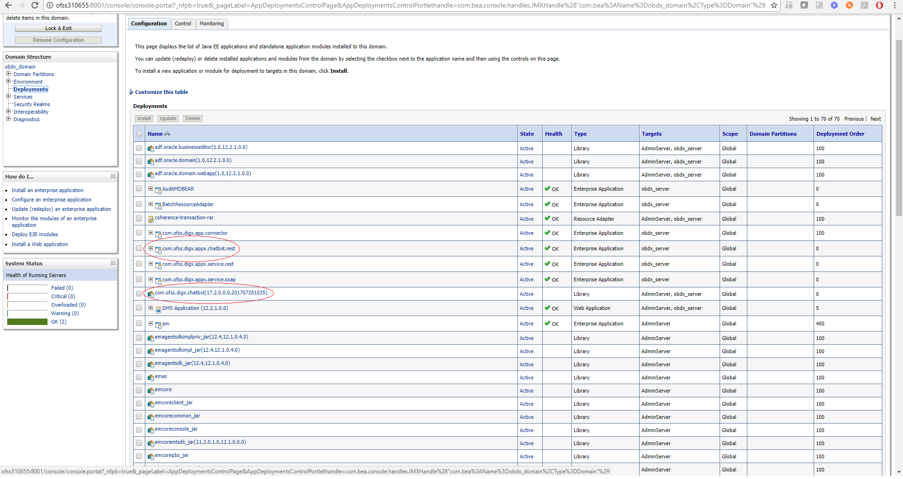Expand the AuditMDBEAR deployment row
Image resolution: width=903 pixels, height=479 pixels.
coord(150,188)
